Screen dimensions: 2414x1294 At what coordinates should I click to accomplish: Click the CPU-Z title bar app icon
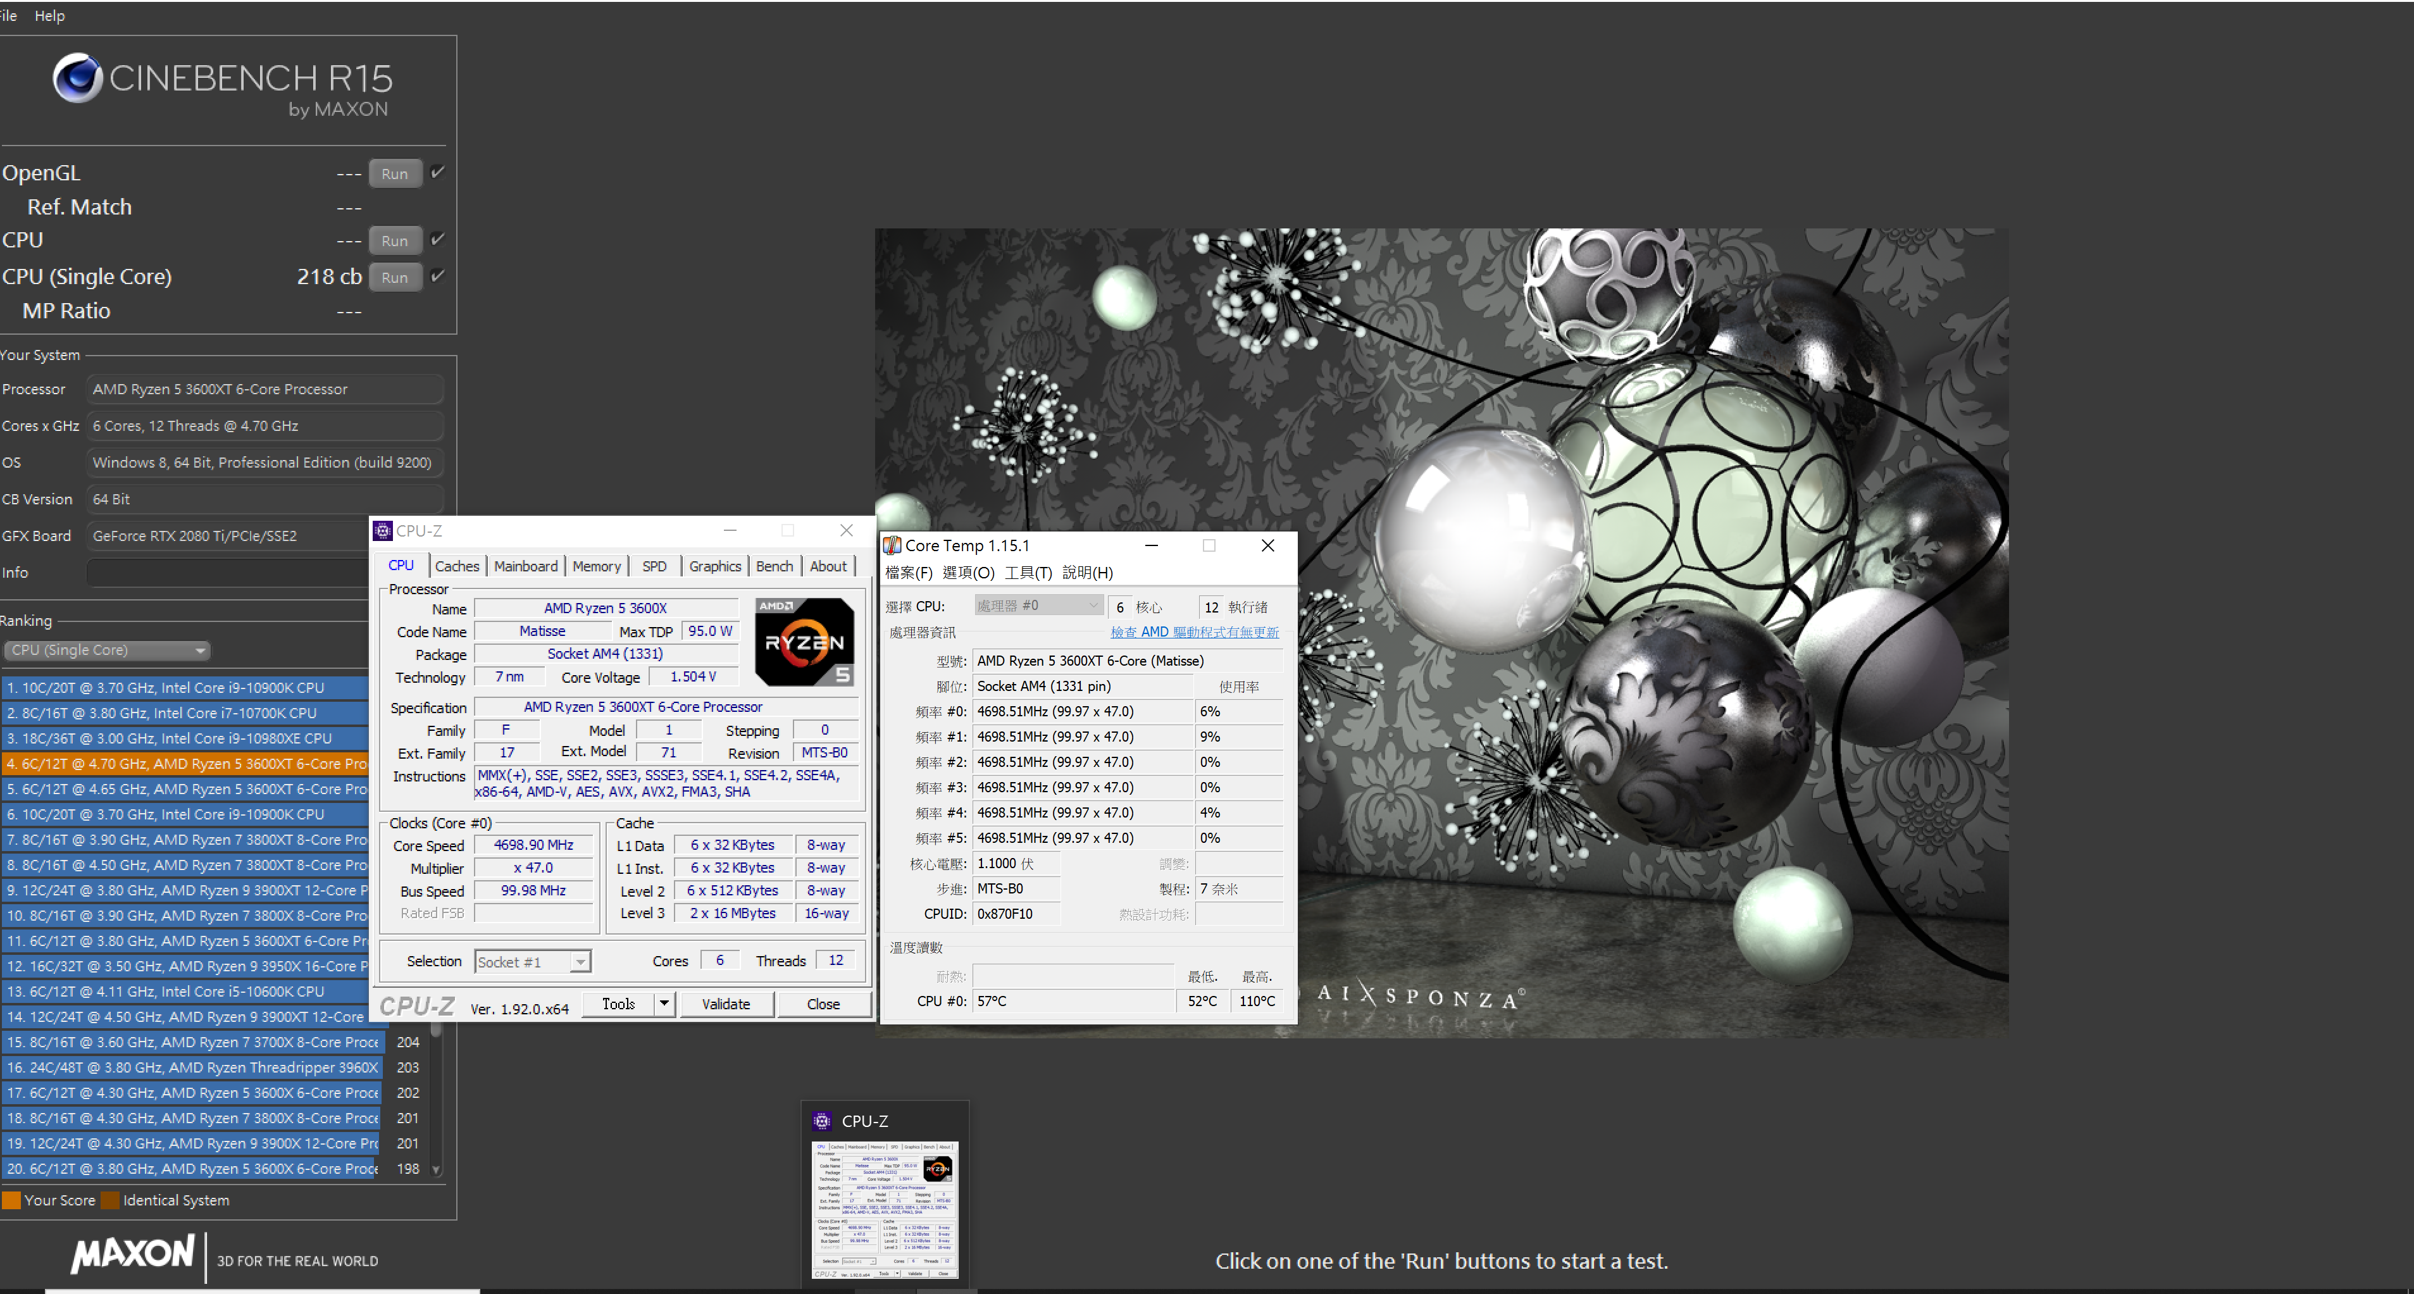382,532
